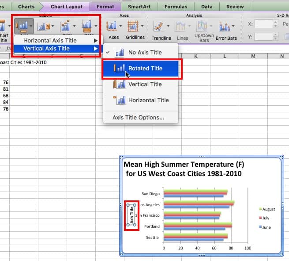Click the Error Bars icon
This screenshot has width=289, height=261.
(226, 27)
